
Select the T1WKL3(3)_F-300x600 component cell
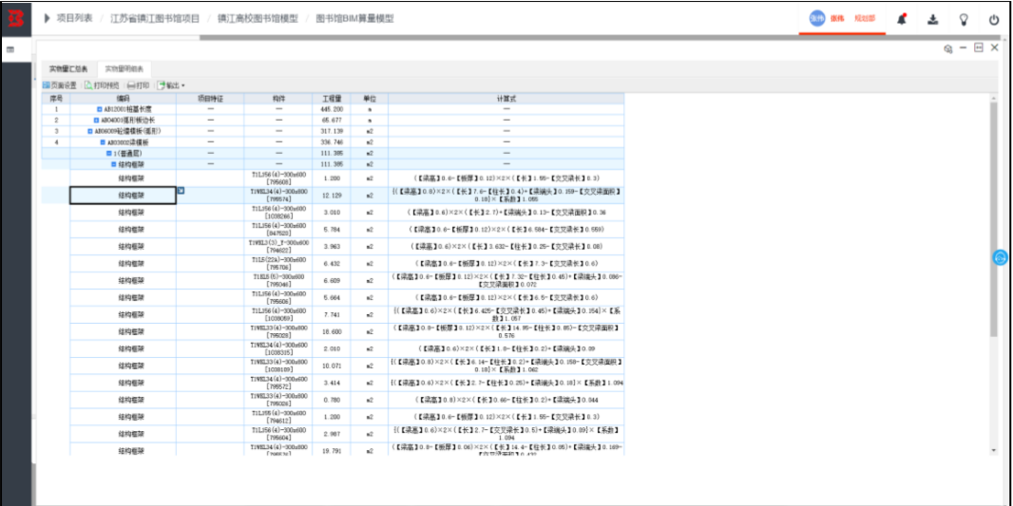(279, 246)
